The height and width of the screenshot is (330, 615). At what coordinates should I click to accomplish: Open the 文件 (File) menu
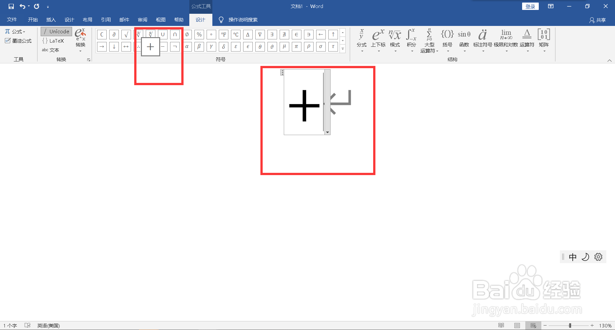12,20
